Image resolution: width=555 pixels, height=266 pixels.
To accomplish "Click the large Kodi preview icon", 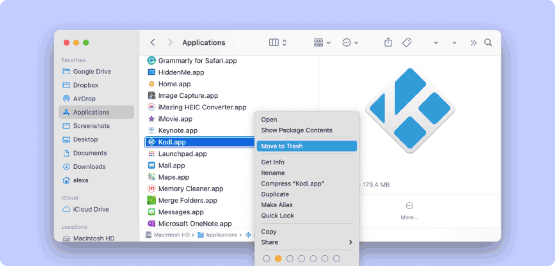I will coord(410,110).
